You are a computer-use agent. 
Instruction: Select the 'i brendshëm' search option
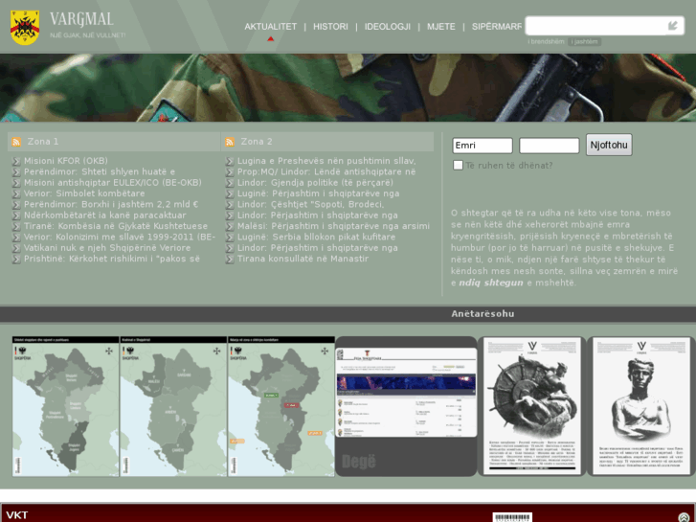coord(547,41)
